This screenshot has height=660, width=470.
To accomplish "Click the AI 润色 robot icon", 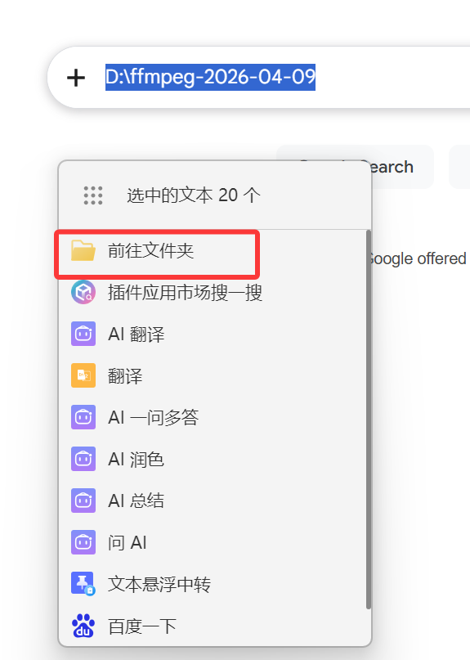I will tap(83, 459).
